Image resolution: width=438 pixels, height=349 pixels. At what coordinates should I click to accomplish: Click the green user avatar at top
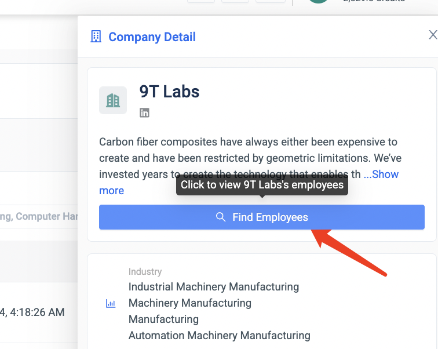318,2
